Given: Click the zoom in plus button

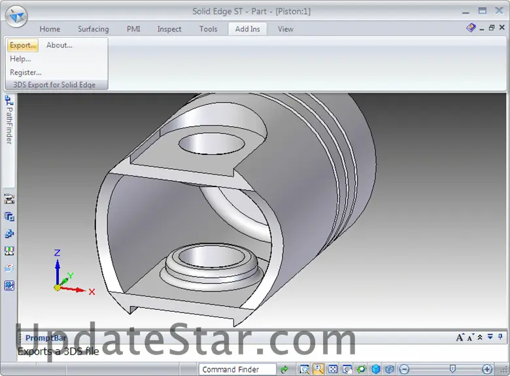Looking at the screenshot, I should click(487, 369).
